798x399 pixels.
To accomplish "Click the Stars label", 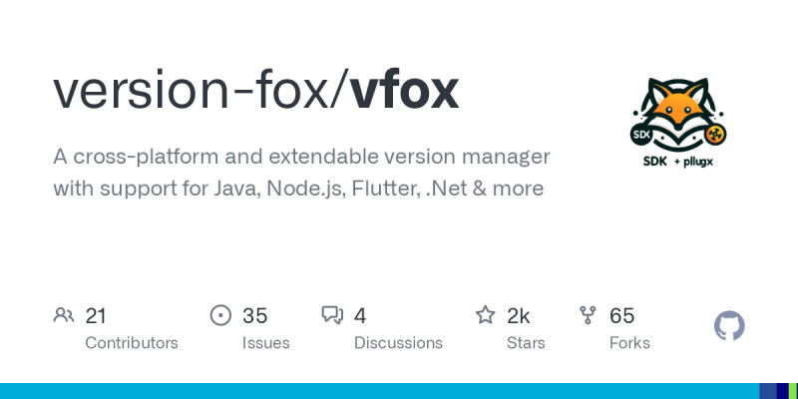I will [526, 343].
